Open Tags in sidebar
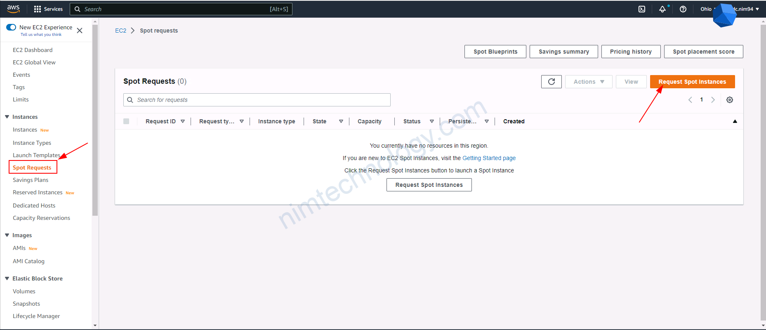The image size is (766, 330). tap(19, 87)
